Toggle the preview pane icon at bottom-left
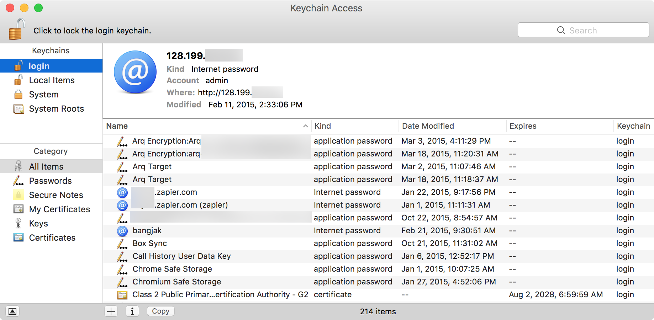 tap(12, 311)
